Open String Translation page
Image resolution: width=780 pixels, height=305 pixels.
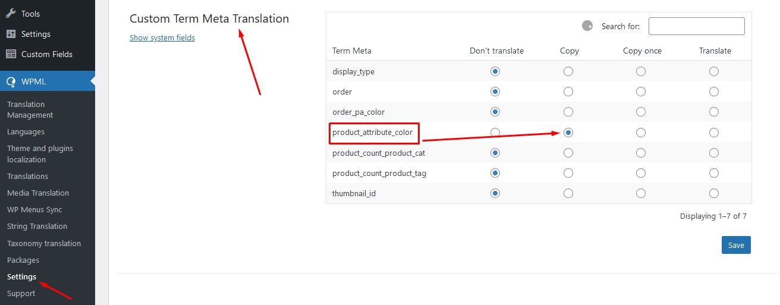[x=37, y=226]
